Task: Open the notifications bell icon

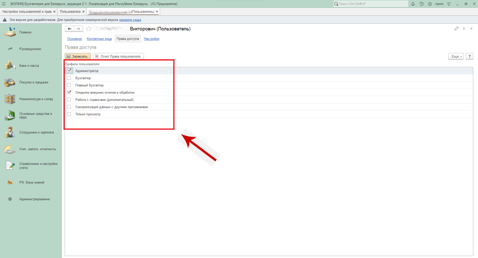Action: pyautogui.click(x=414, y=4)
